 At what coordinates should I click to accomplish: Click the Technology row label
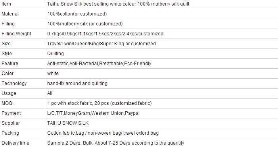tap(14, 83)
